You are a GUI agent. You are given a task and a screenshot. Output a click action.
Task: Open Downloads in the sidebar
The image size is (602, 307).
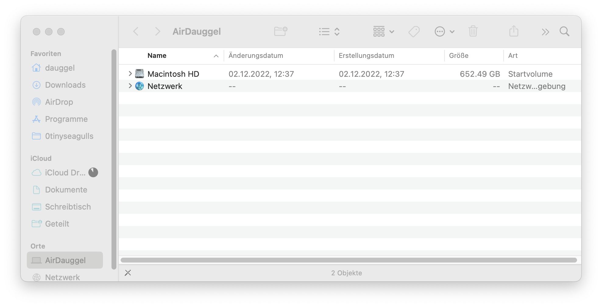coord(65,85)
